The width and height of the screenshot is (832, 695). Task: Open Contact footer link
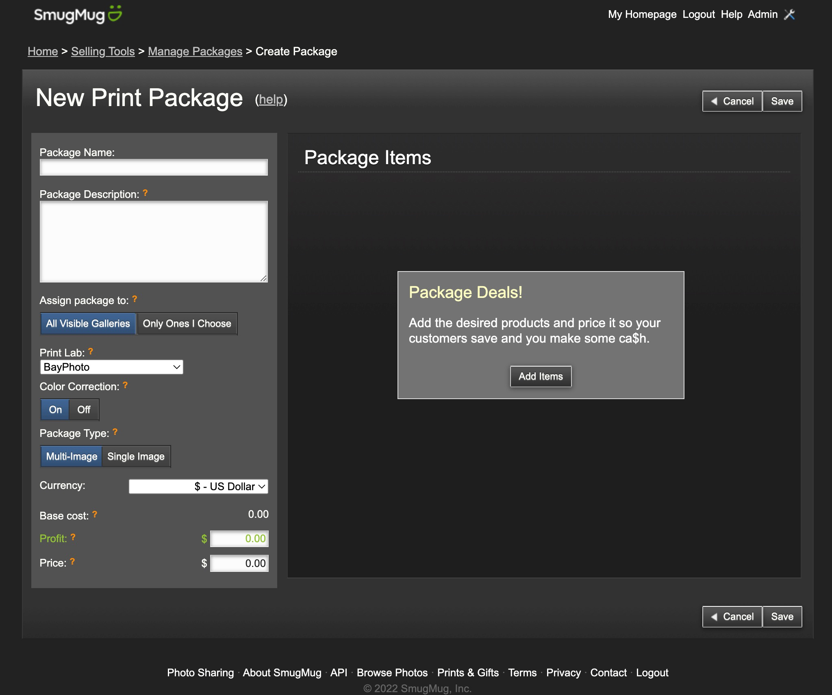(x=608, y=673)
